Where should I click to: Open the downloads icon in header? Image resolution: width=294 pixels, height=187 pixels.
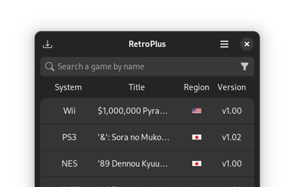tap(48, 44)
